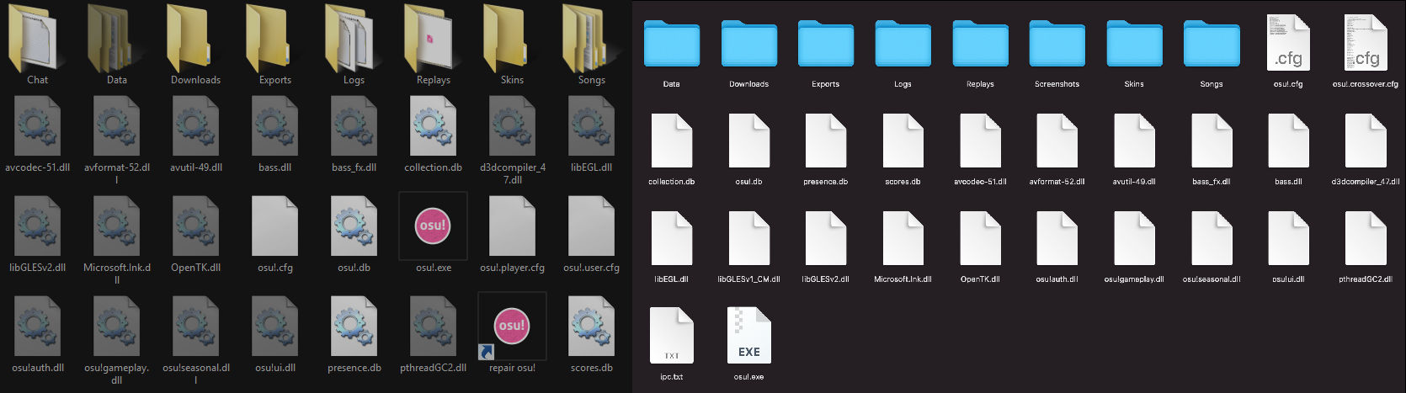
Task: Select bass_fx.dll white file in macOS view
Action: coord(1212,141)
